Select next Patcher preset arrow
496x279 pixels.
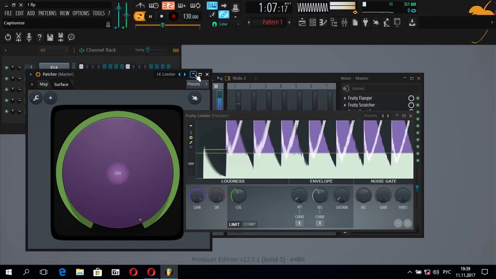[185, 74]
